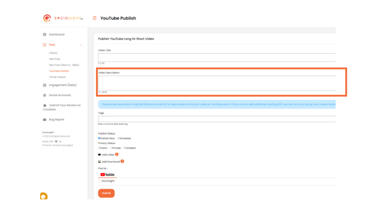Click the review star icon
This screenshot has width=384, height=216.
click(45, 105)
